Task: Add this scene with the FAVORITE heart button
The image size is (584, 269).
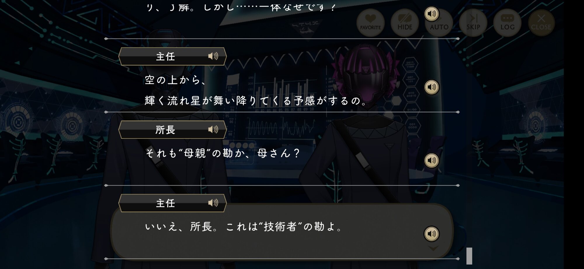Action: (370, 23)
